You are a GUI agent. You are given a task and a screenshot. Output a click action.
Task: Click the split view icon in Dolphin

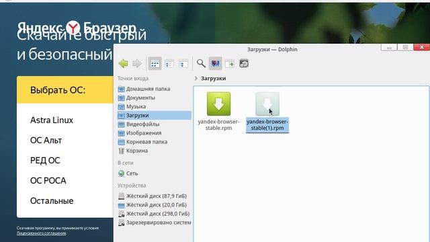coord(230,64)
